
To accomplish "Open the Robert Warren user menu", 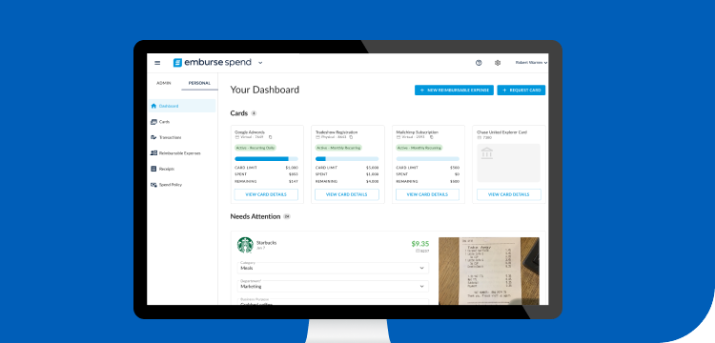I will tap(531, 63).
